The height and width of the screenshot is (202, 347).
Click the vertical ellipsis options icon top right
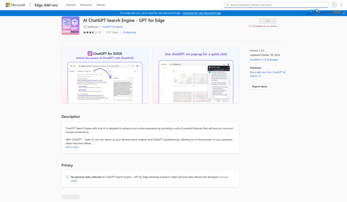click(342, 5)
